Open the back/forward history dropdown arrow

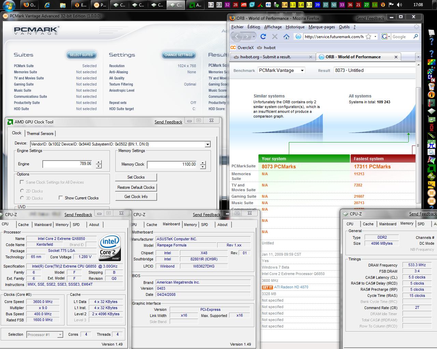pyautogui.click(x=254, y=36)
